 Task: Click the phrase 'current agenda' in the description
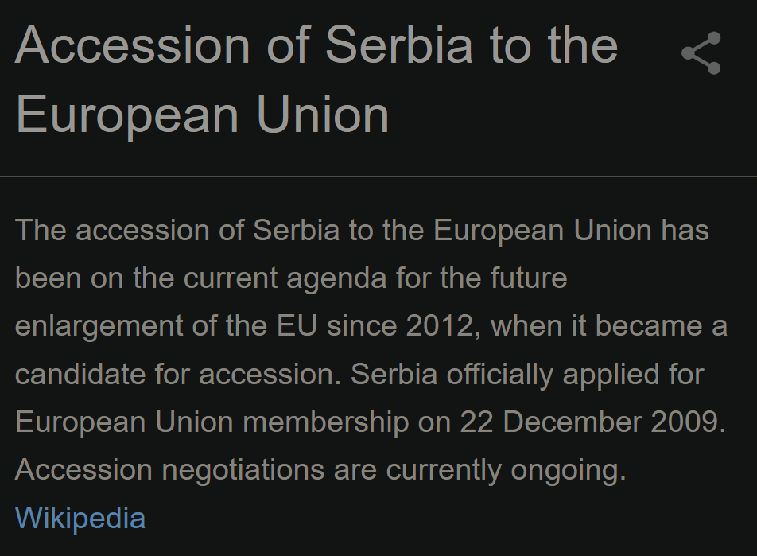coord(285,278)
